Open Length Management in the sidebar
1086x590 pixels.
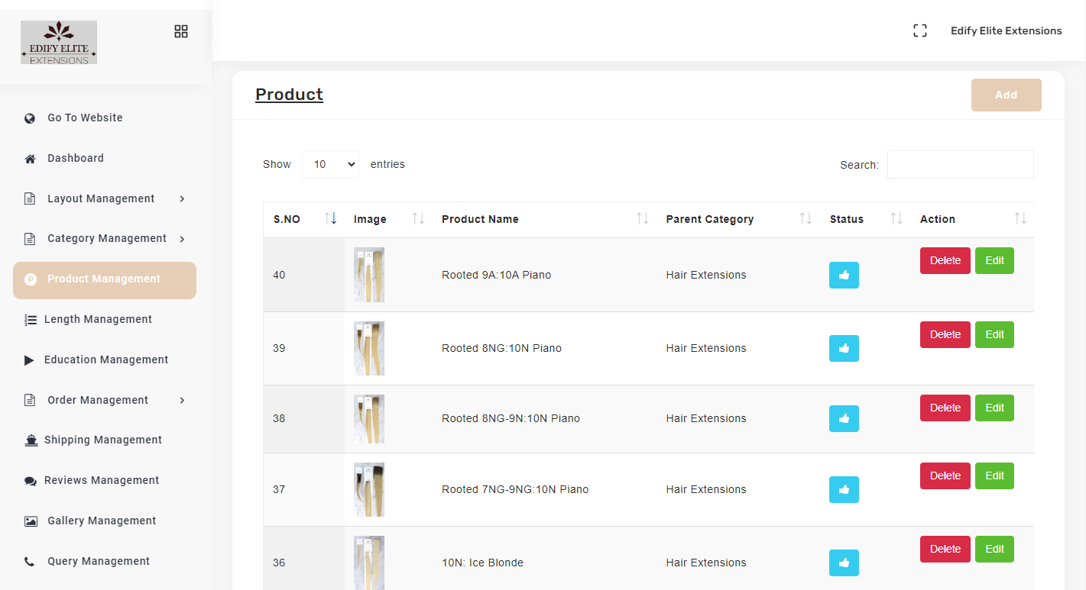(x=98, y=319)
